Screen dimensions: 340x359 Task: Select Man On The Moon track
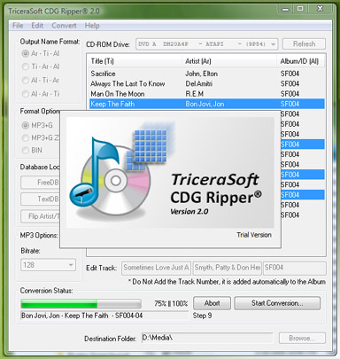pyautogui.click(x=206, y=94)
